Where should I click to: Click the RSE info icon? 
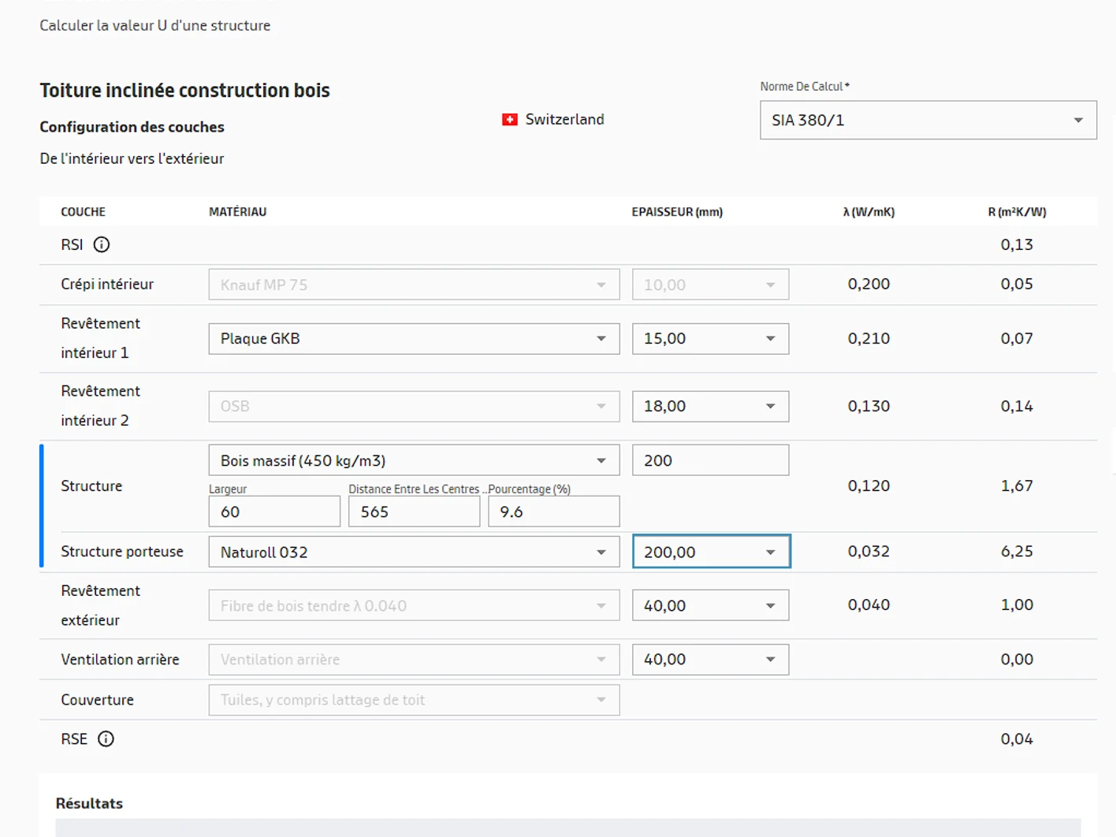106,738
